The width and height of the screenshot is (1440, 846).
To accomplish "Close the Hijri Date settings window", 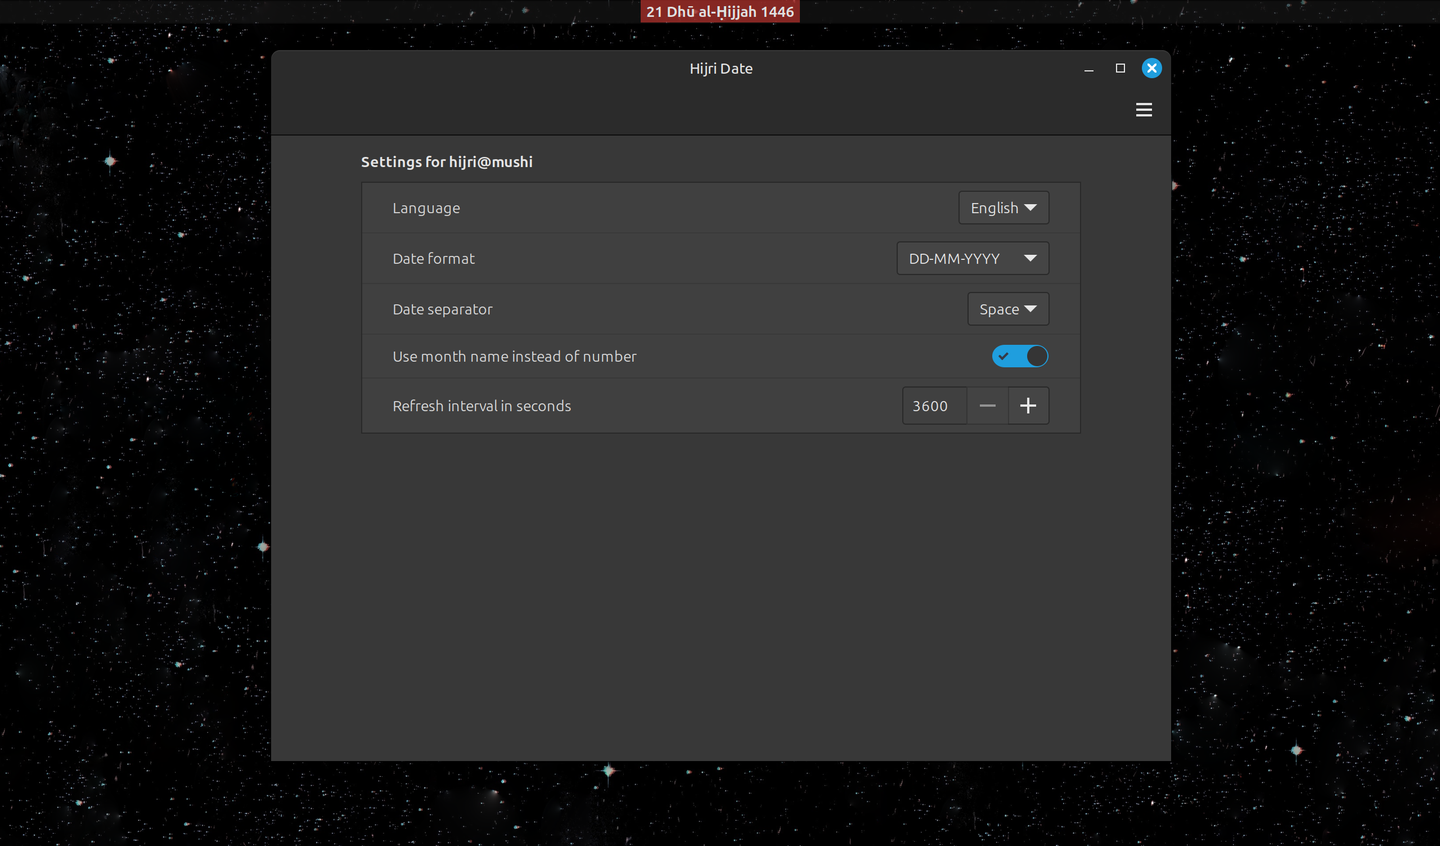I will tap(1151, 68).
